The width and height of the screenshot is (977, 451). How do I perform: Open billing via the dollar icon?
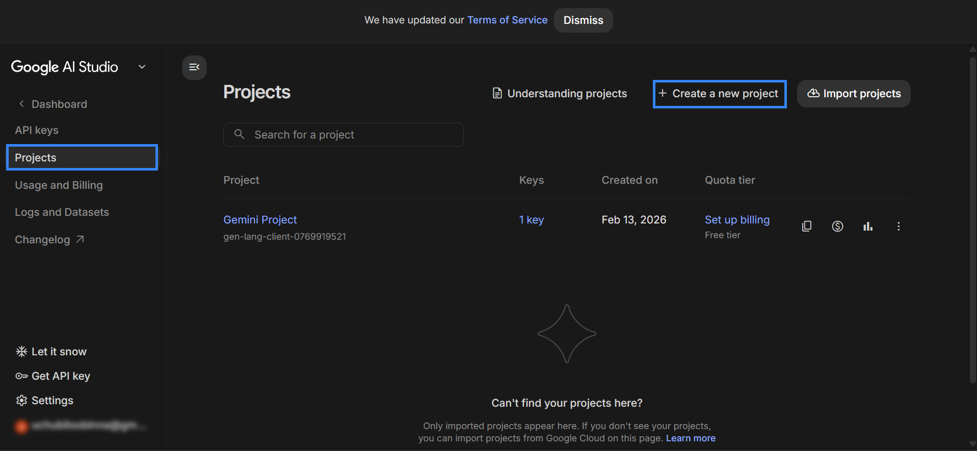tap(837, 226)
